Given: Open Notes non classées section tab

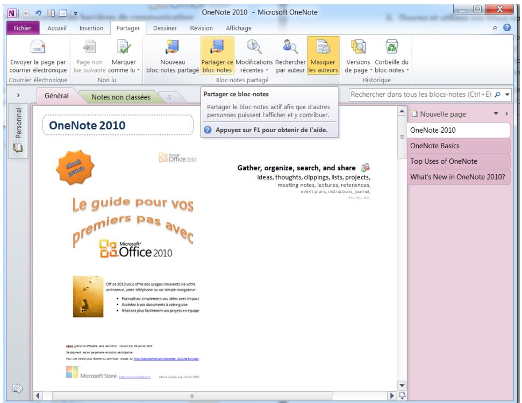Looking at the screenshot, I should 121,97.
